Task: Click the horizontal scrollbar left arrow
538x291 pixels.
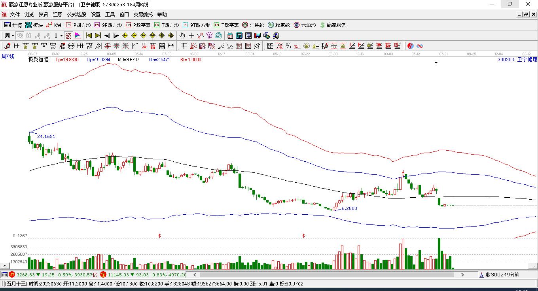Action: click(194, 275)
